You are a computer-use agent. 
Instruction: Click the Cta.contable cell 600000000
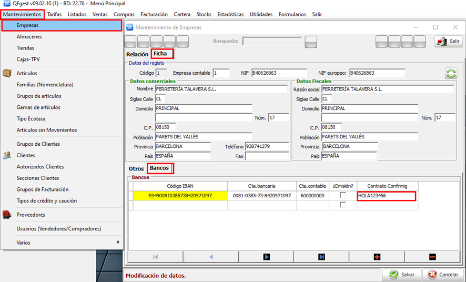312,196
